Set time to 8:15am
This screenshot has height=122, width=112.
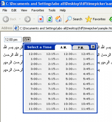tap(54, 94)
